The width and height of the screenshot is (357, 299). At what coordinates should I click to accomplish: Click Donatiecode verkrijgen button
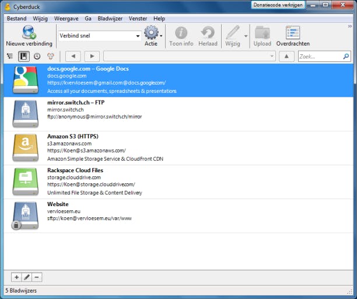(278, 5)
